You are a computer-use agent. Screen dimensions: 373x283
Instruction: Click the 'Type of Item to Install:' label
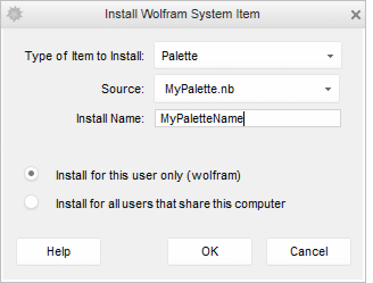(x=85, y=56)
